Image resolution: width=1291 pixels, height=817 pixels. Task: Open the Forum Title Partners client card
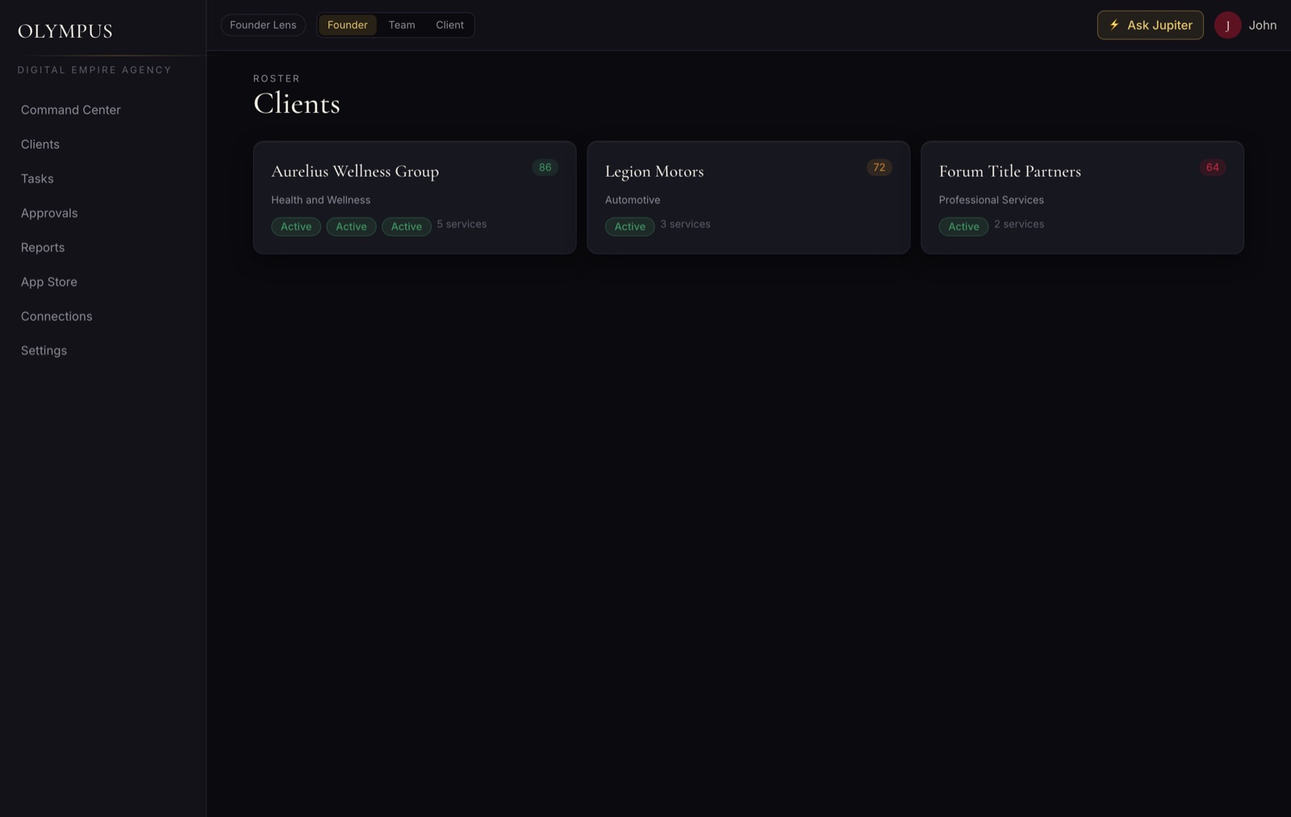pyautogui.click(x=1082, y=198)
